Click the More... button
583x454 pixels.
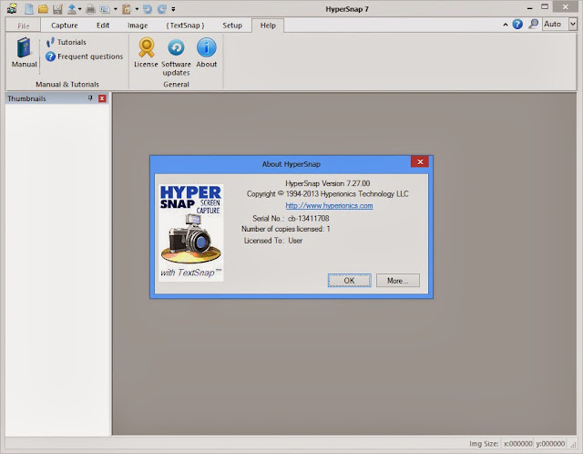(x=398, y=281)
